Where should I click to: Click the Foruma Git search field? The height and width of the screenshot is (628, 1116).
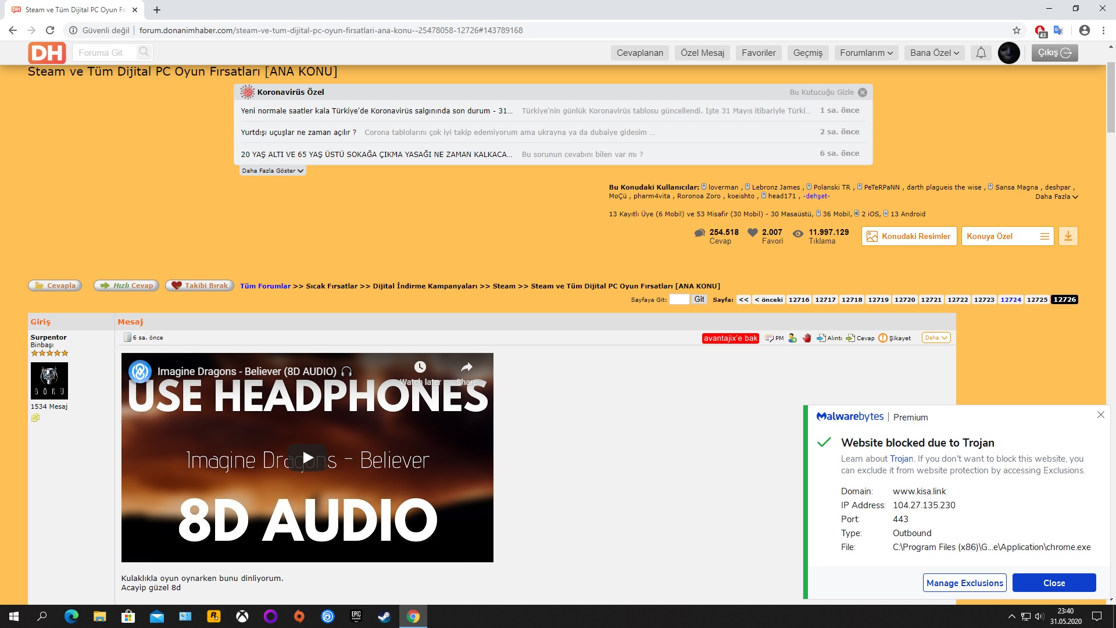click(x=106, y=53)
